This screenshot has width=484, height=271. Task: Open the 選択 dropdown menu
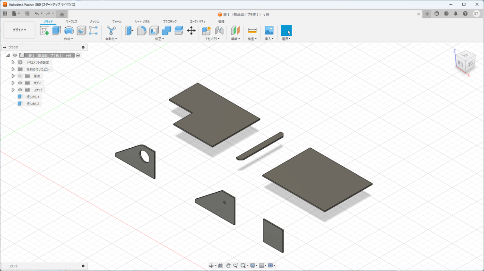pyautogui.click(x=286, y=39)
